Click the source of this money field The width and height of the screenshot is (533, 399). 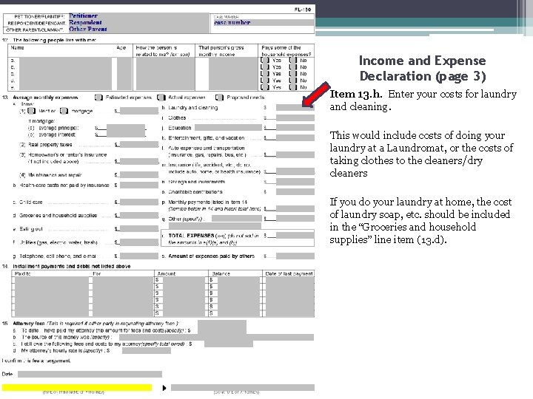click(x=216, y=337)
